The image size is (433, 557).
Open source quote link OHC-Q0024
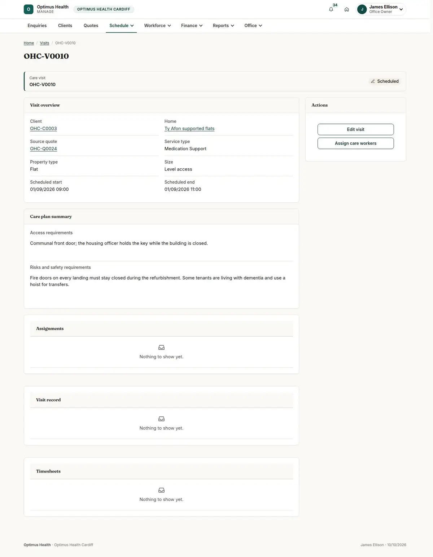coord(43,149)
